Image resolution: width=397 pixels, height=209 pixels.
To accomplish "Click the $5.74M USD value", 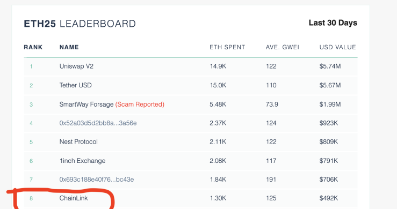I will click(330, 66).
